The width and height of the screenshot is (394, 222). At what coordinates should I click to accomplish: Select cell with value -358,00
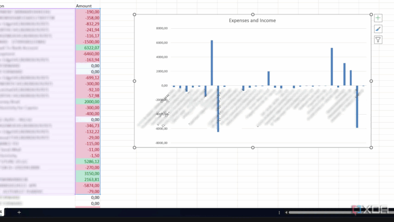tap(88, 18)
